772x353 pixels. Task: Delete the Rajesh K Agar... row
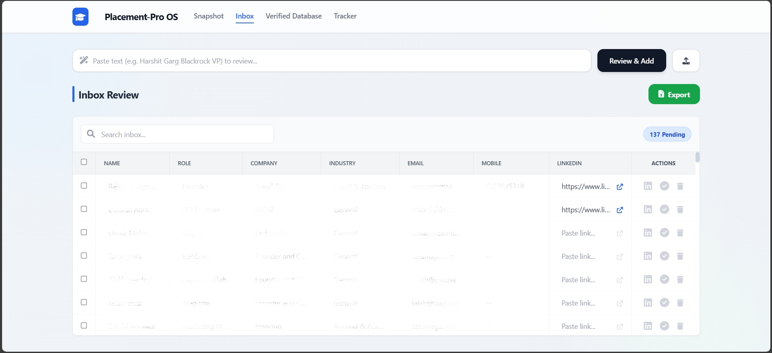click(x=680, y=186)
